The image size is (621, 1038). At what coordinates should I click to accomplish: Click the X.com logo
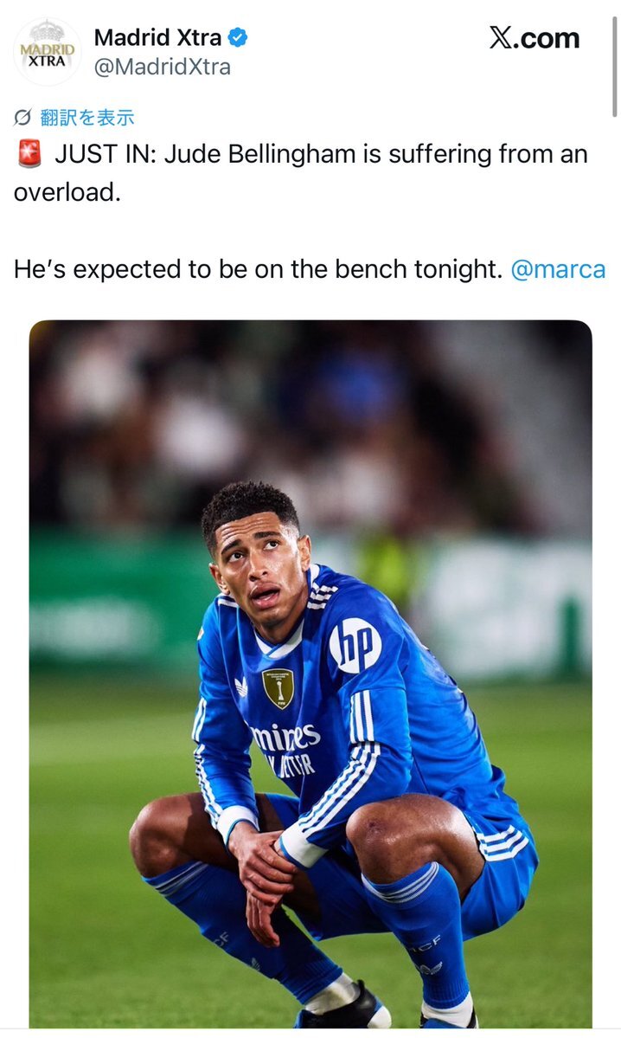coord(535,38)
